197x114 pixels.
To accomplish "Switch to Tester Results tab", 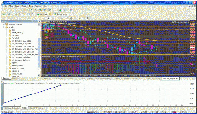I will point(16,108).
